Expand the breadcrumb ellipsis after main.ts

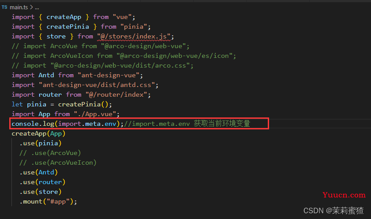(x=37, y=8)
